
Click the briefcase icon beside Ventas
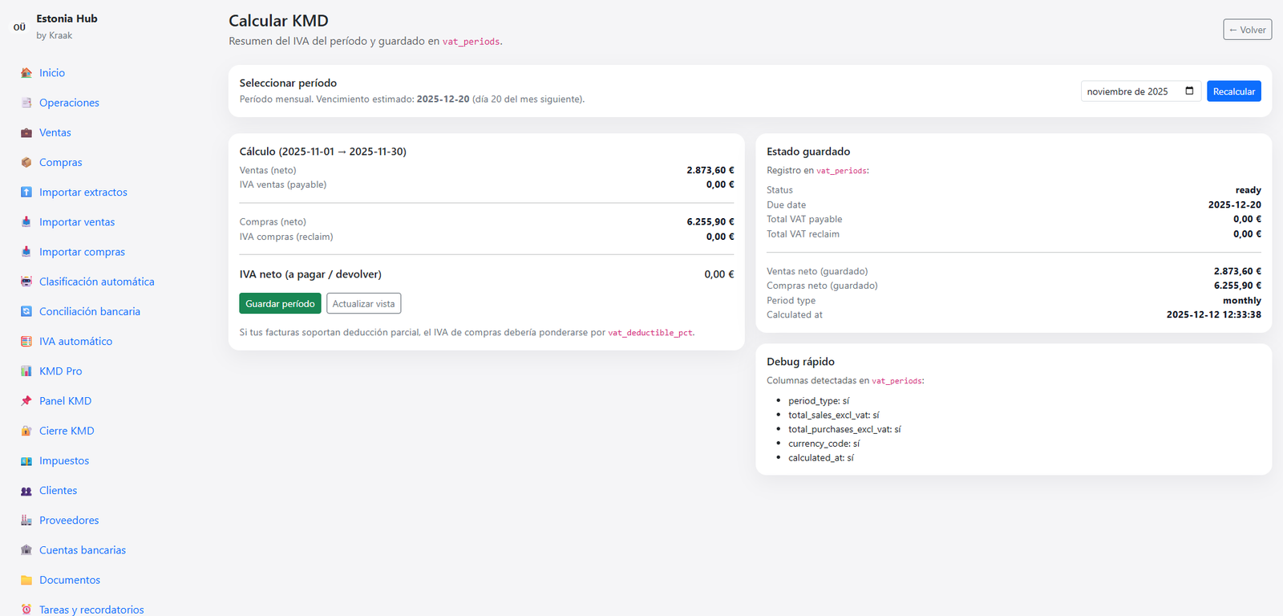[x=26, y=133]
